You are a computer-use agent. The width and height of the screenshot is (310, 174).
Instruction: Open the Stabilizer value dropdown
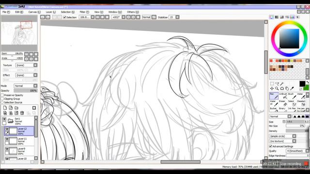[x=174, y=17]
